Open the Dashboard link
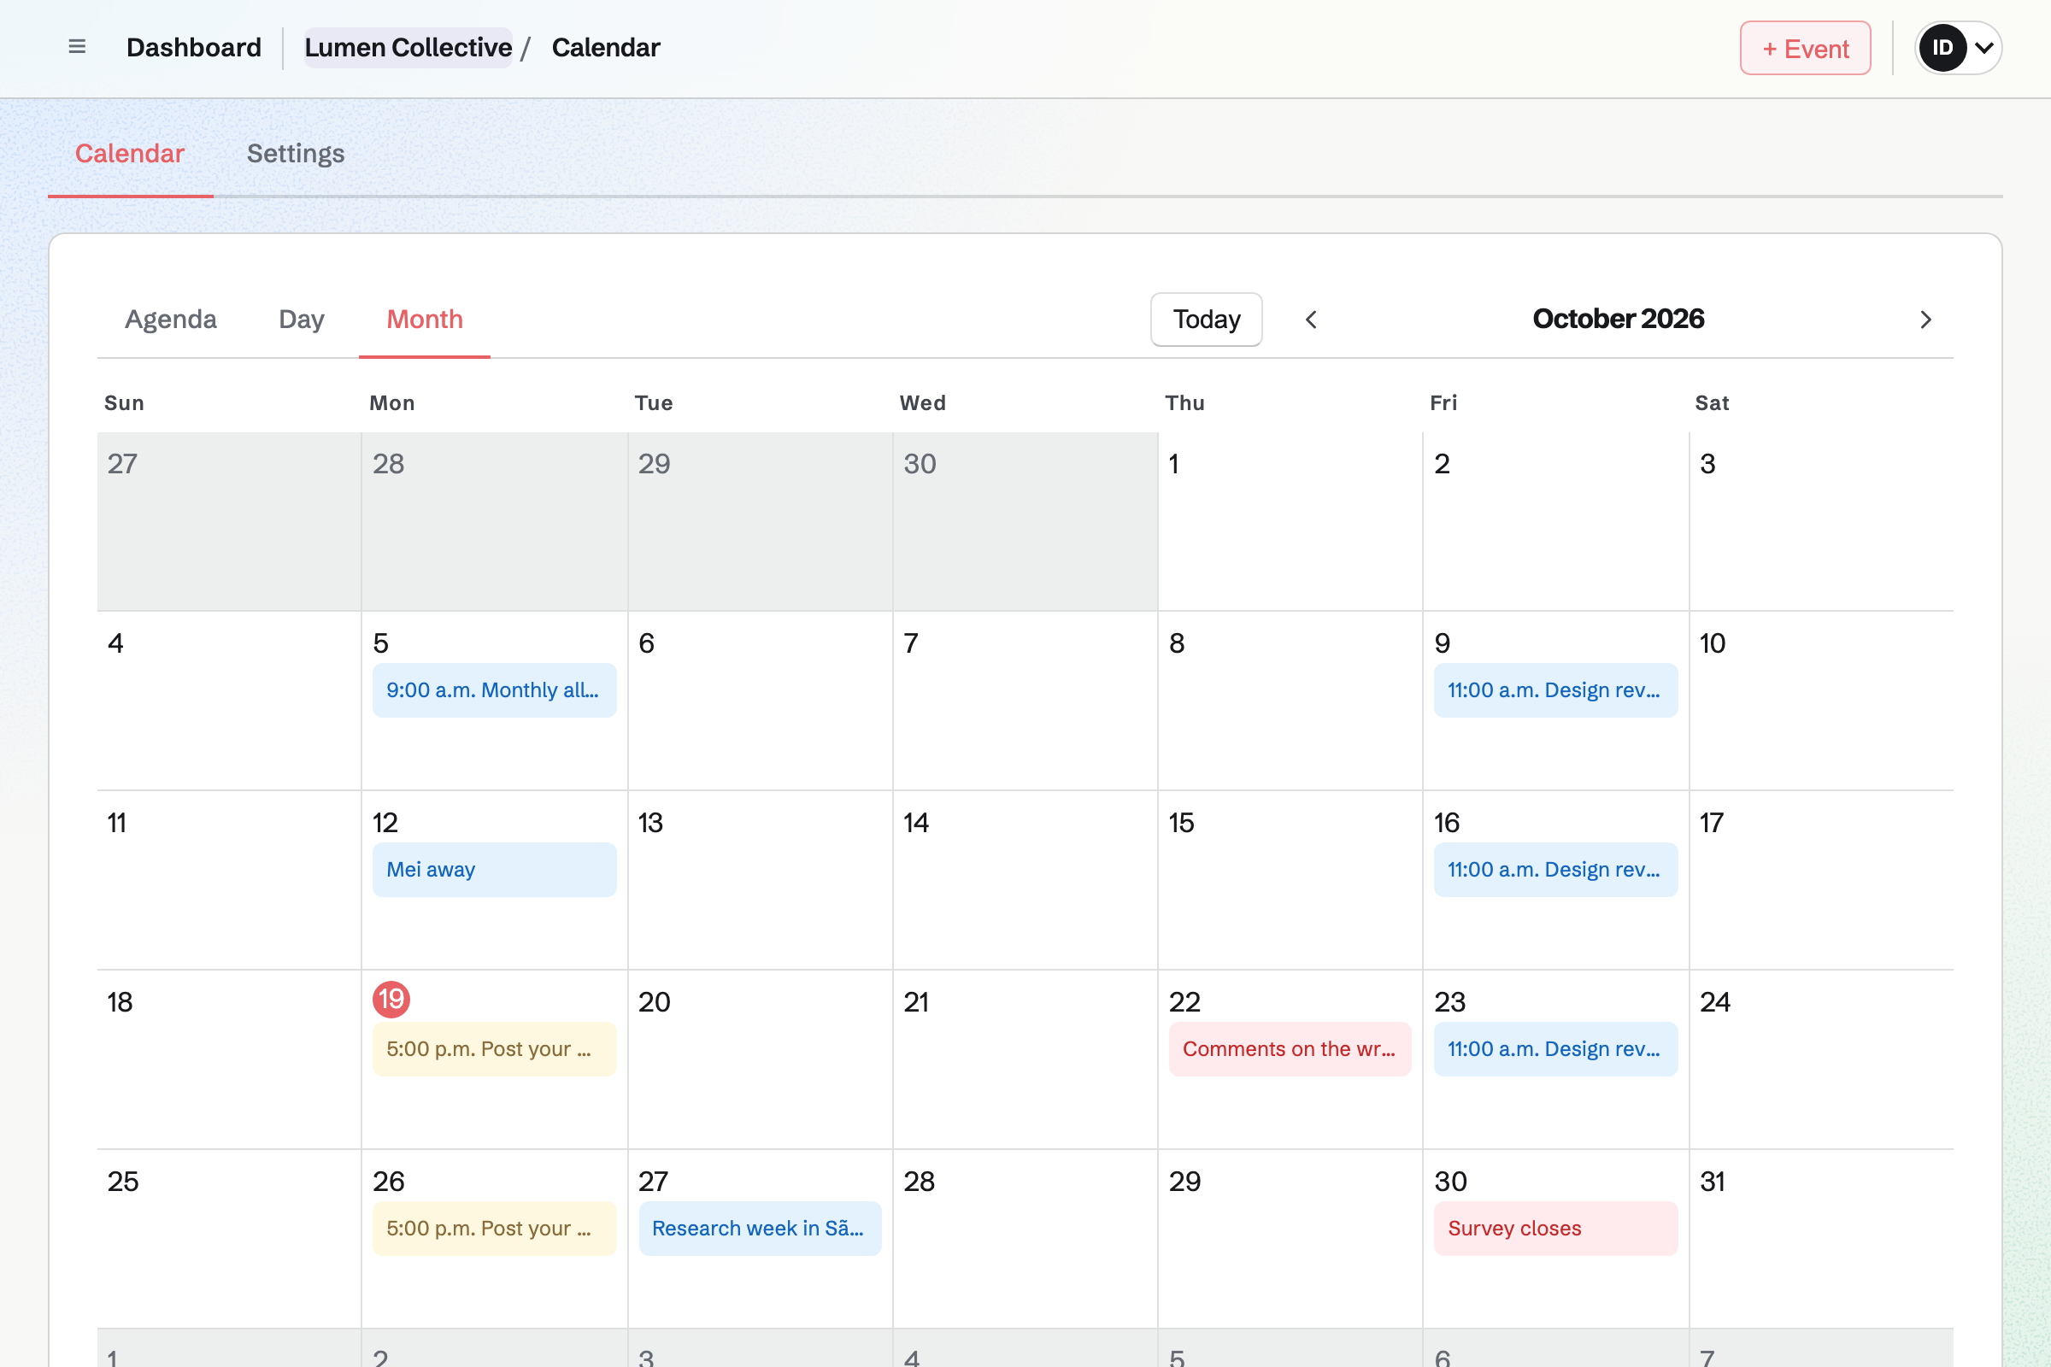Screen dimensions: 2051x1367 click(x=194, y=47)
